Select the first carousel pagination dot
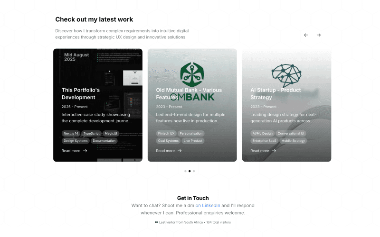Image resolution: width=380 pixels, height=237 pixels. click(x=185, y=171)
